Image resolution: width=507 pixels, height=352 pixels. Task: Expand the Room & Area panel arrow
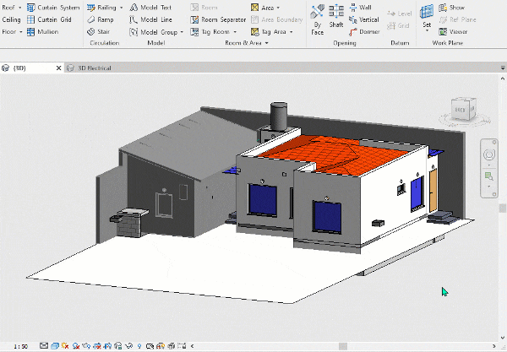(267, 43)
